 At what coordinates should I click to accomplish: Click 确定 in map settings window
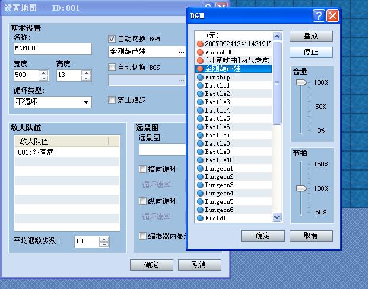coord(151,265)
